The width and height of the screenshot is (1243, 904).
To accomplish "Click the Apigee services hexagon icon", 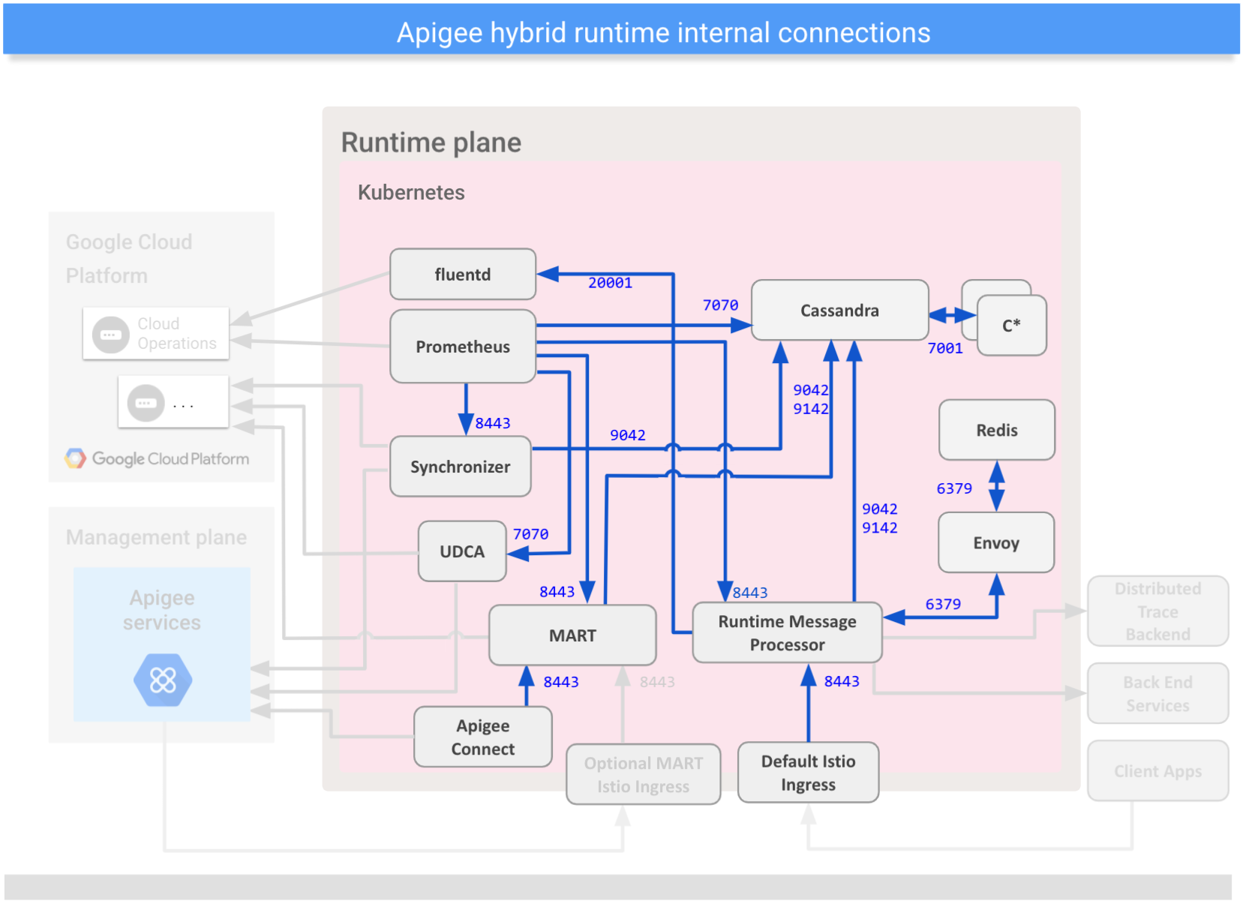I will click(162, 679).
